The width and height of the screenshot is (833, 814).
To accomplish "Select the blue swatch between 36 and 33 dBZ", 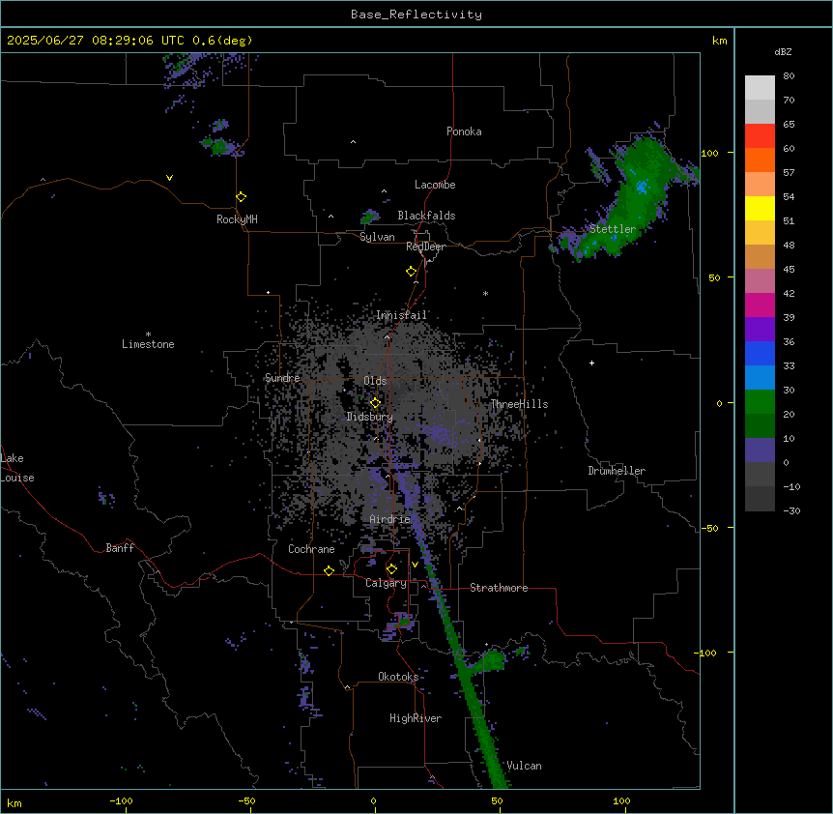I will (x=760, y=353).
